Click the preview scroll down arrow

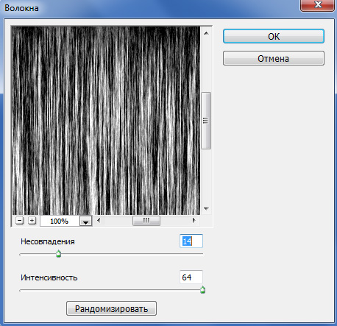(206, 209)
